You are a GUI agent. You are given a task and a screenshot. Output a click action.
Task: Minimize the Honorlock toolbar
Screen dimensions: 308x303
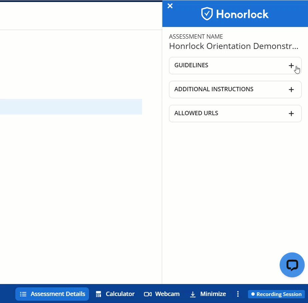(x=208, y=294)
